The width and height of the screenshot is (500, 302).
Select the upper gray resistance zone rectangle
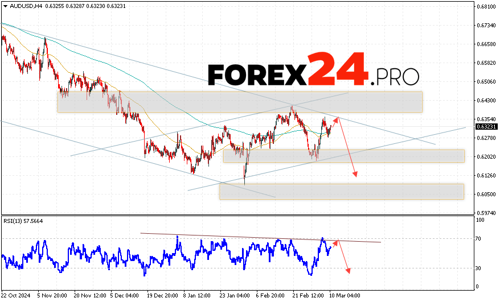coord(239,102)
